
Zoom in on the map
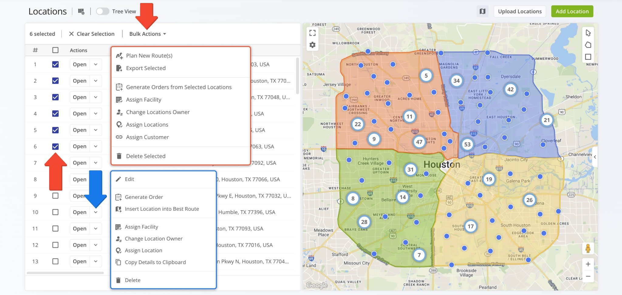click(x=588, y=264)
